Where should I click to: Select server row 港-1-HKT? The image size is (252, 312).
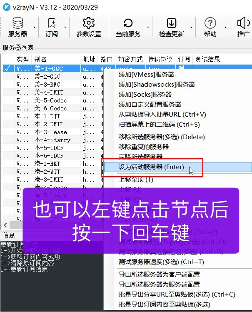47,164
